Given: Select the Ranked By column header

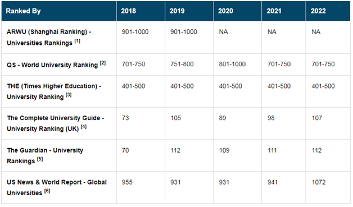Looking at the screenshot, I should point(23,11).
